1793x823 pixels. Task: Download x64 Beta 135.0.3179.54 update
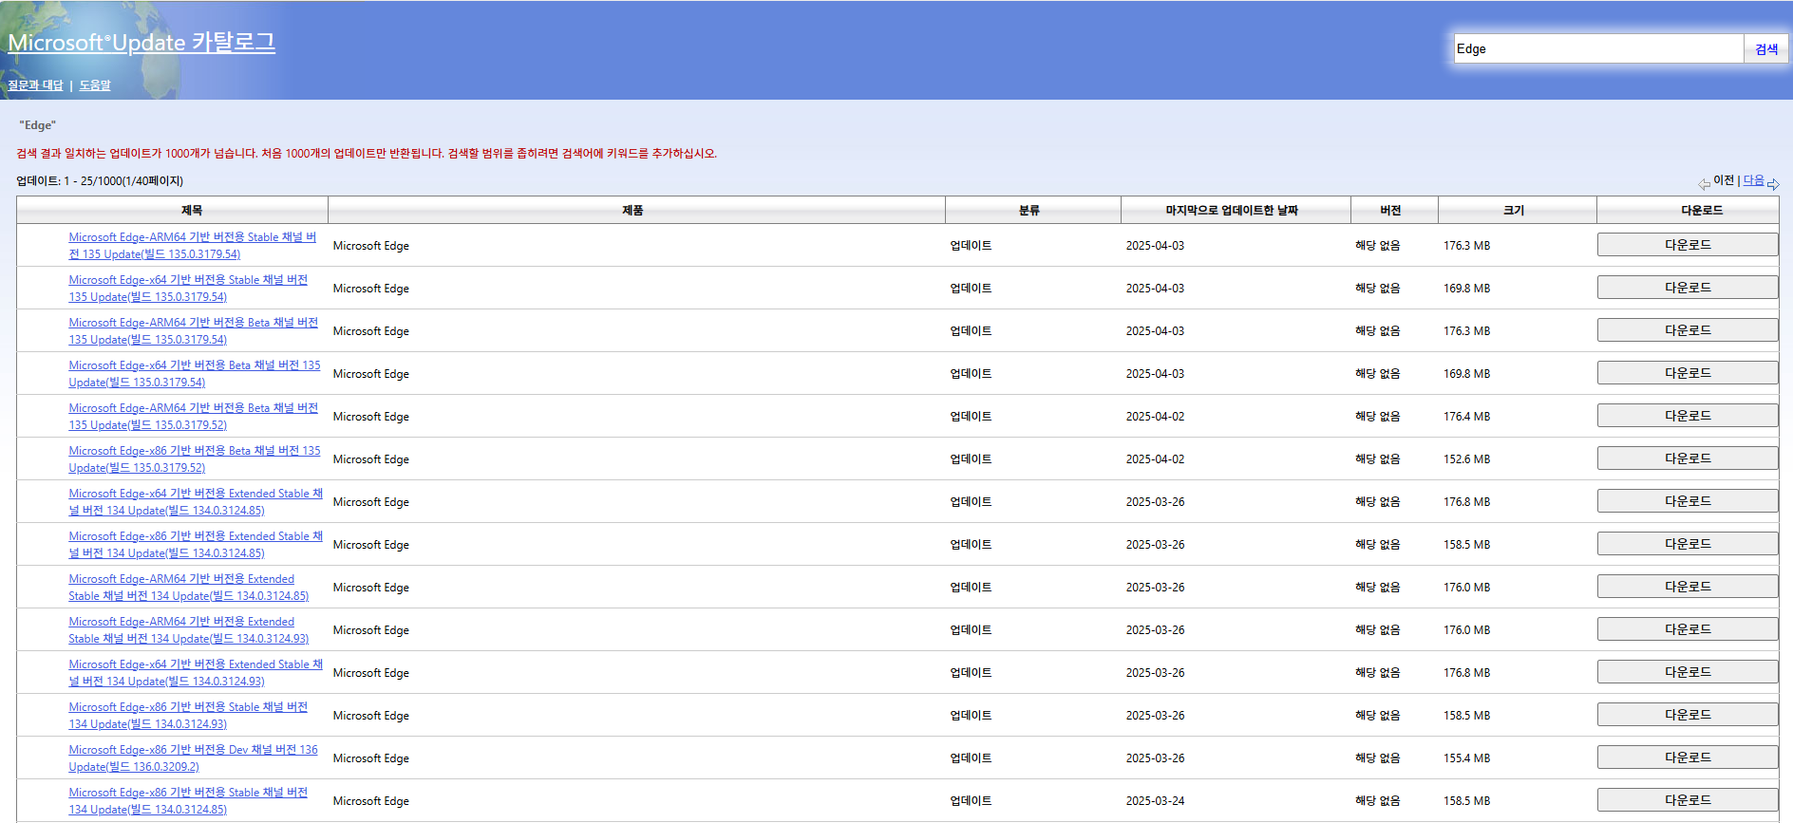(x=1688, y=373)
